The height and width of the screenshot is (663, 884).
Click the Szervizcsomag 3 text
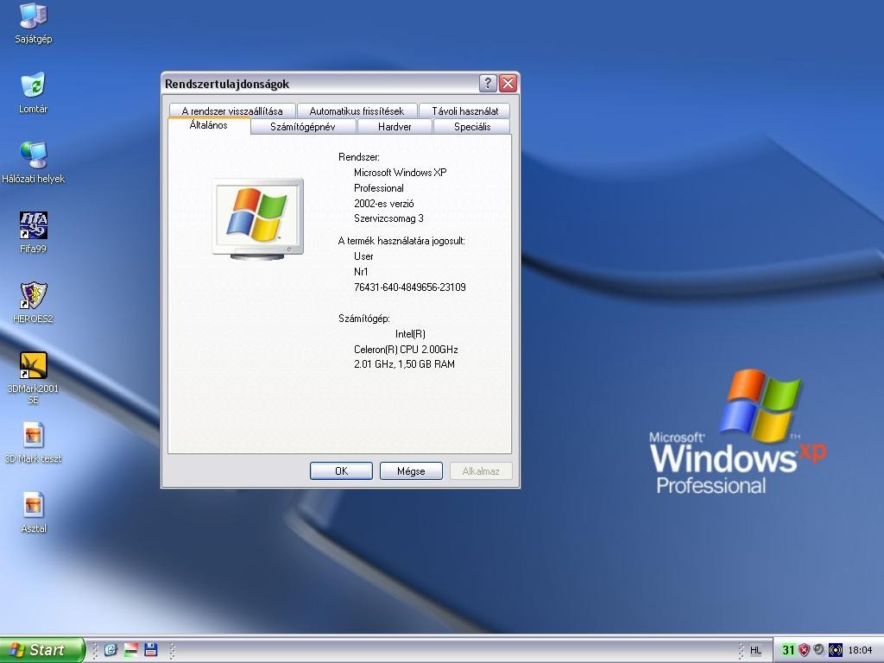click(x=388, y=218)
